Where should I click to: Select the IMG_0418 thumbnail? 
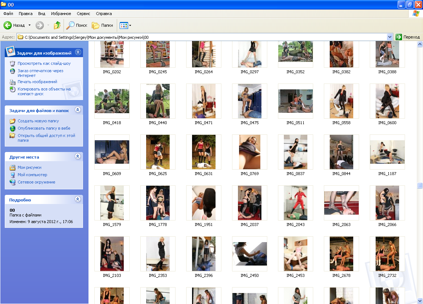coord(112,101)
